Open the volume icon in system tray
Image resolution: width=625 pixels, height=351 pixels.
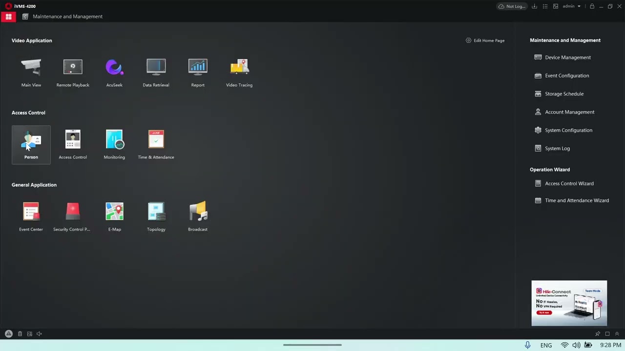[576, 345]
